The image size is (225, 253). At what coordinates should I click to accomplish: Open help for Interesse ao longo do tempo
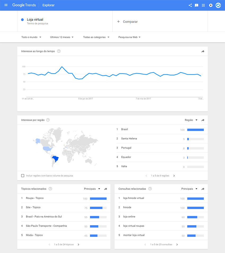pyautogui.click(x=59, y=51)
